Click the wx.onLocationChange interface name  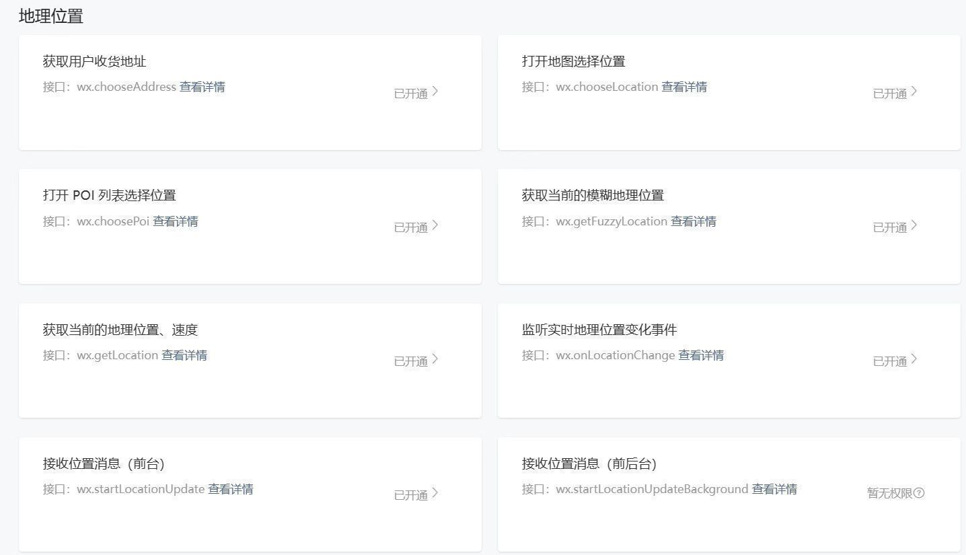click(x=615, y=355)
